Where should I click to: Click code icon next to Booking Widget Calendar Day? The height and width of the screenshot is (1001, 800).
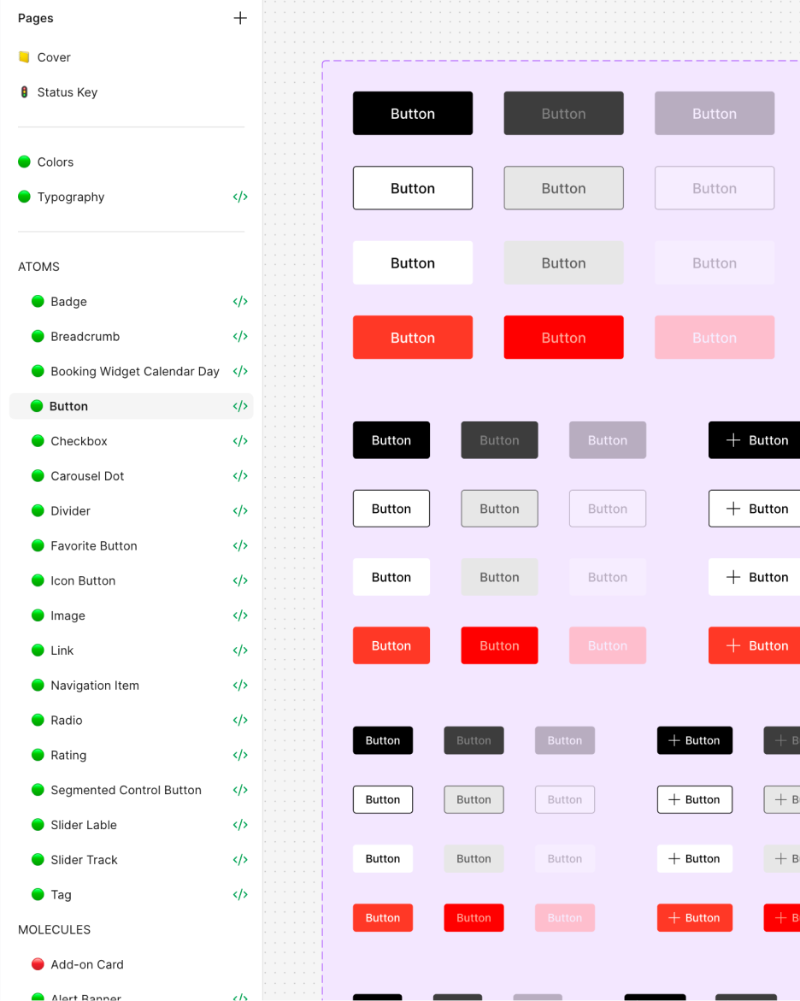(x=240, y=371)
